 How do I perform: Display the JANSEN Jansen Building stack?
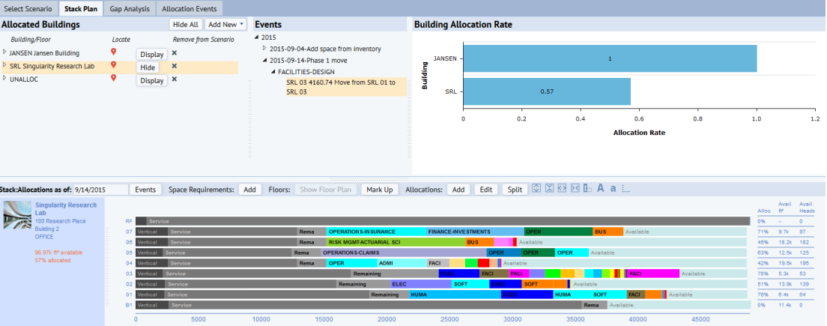click(151, 54)
